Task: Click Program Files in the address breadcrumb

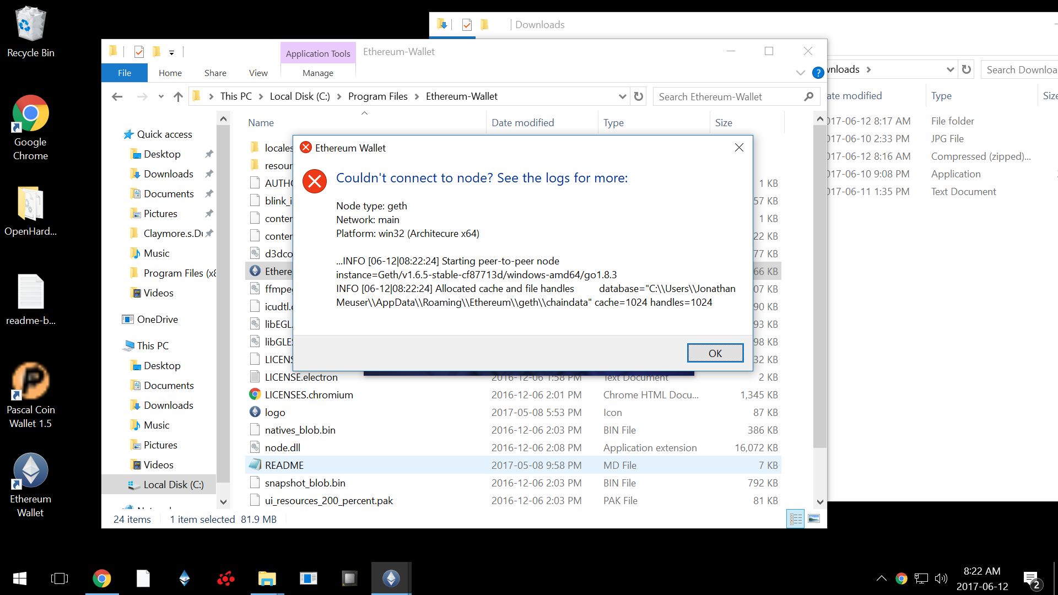Action: pyautogui.click(x=377, y=96)
